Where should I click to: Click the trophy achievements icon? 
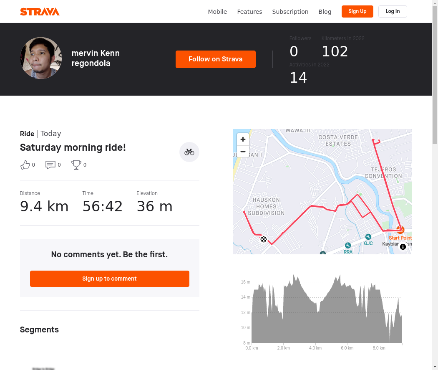(76, 165)
